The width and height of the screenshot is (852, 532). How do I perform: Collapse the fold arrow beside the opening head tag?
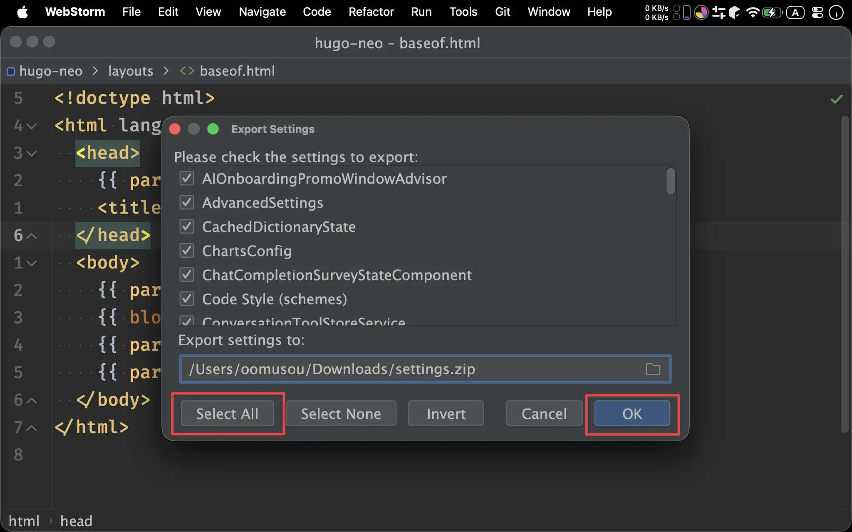pos(32,153)
